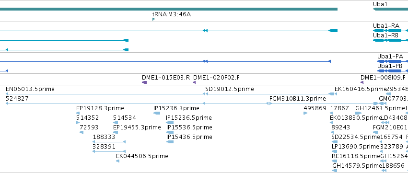The width and height of the screenshot is (408, 173).
Task: Select the GH12463.5prime EST block
Action: click(358, 113)
